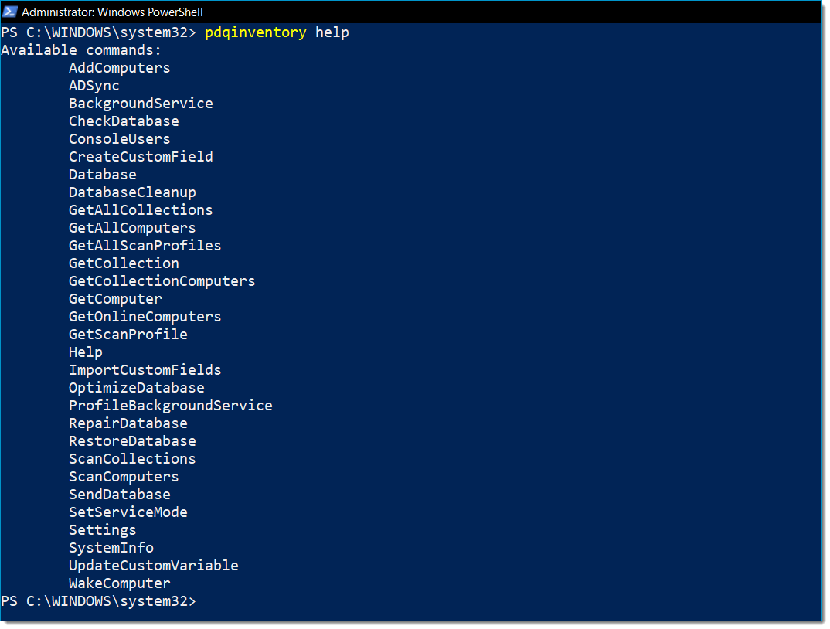Viewport: 830px width, 629px height.
Task: Click the UpdateCustomVariable command text
Action: tap(153, 566)
